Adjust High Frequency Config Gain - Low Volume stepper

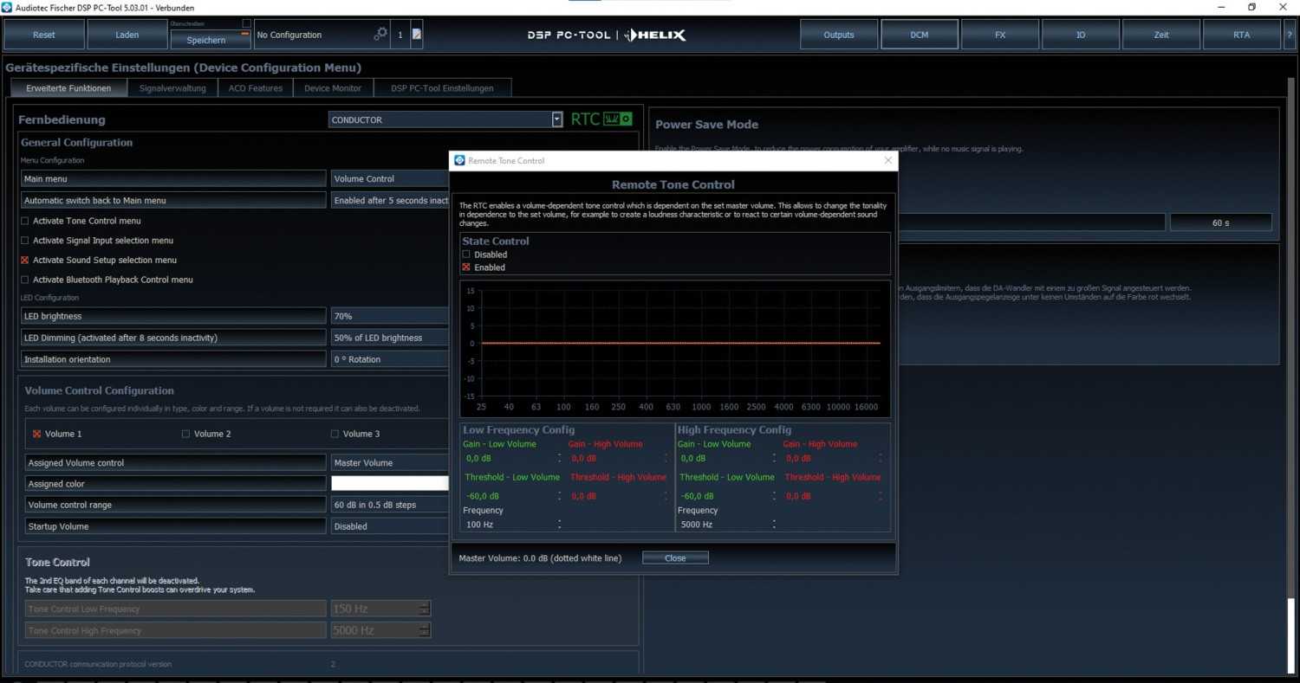pyautogui.click(x=774, y=458)
